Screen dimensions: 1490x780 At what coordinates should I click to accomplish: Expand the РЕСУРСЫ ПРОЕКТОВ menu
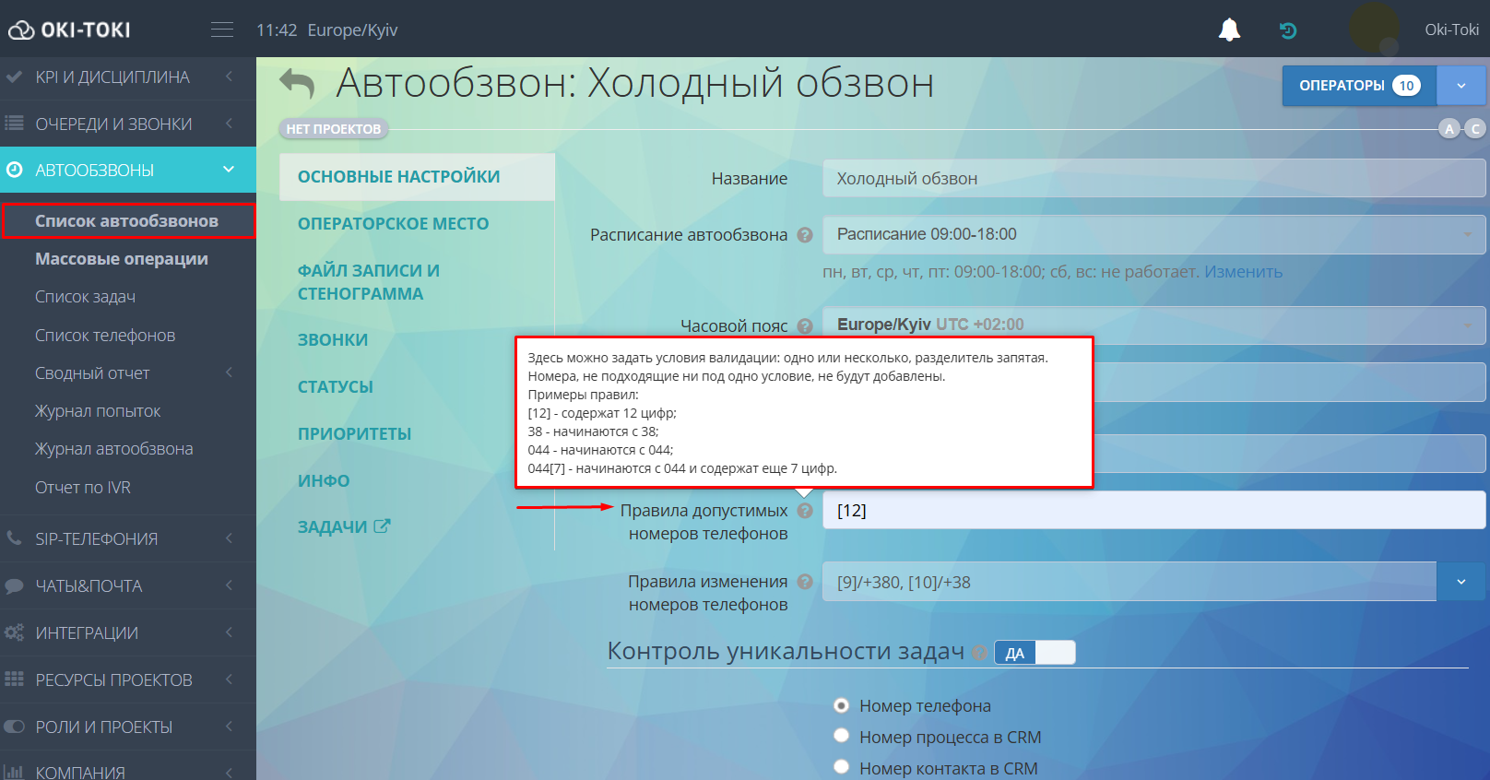[x=229, y=680]
